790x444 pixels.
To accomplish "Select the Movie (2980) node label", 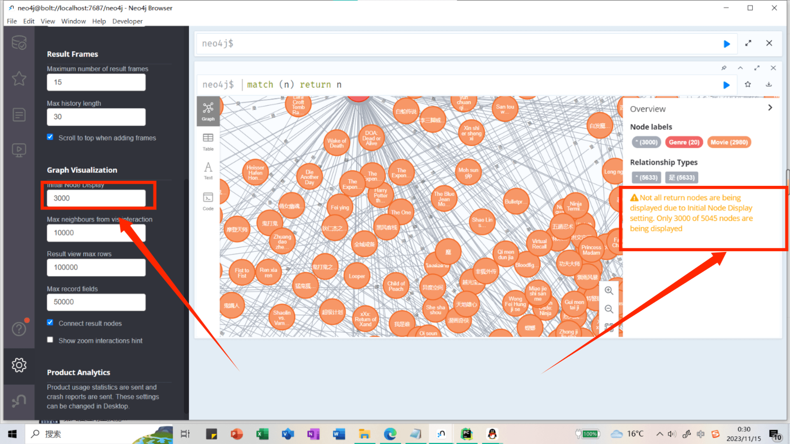I will (729, 142).
